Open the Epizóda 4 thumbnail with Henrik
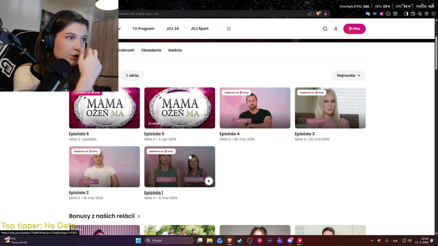Screen dimensions: 438x246 point(255,108)
